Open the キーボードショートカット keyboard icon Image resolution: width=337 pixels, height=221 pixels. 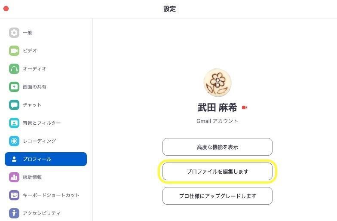click(14, 195)
